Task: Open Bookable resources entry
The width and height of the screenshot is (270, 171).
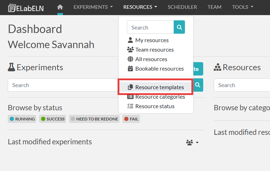Action: click(159, 68)
